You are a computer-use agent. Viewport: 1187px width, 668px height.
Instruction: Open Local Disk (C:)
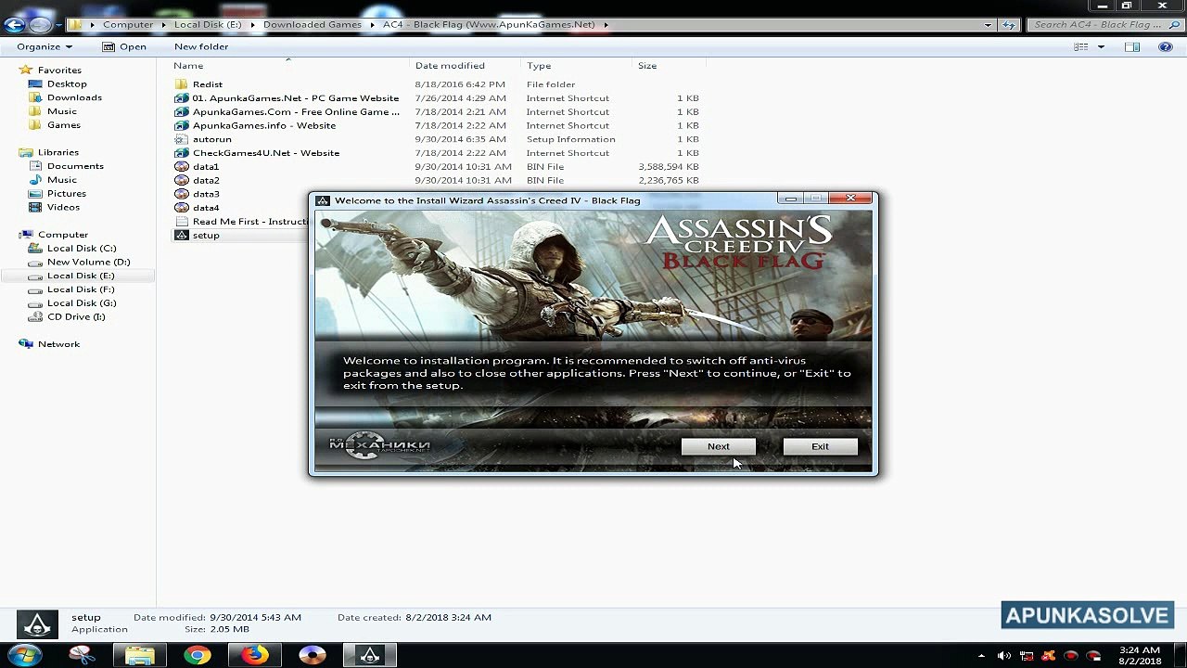[82, 249]
